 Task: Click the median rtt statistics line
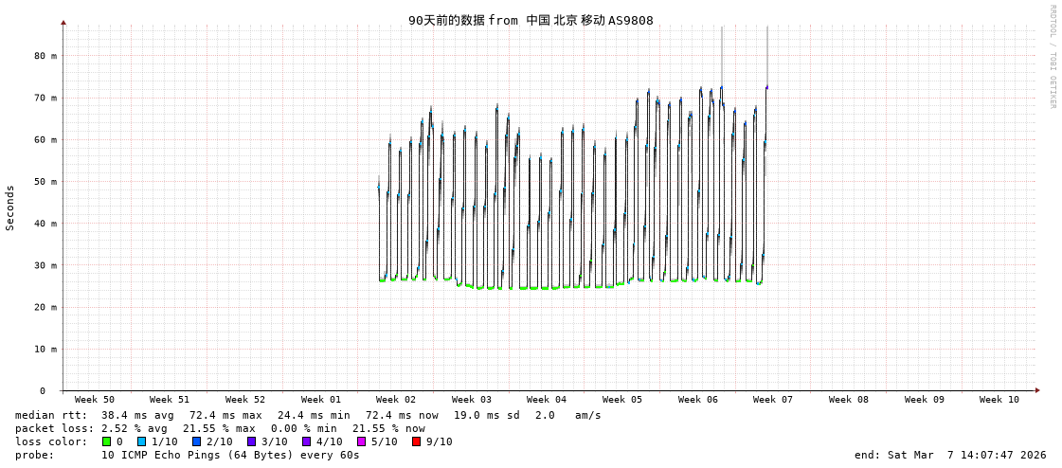tap(308, 415)
